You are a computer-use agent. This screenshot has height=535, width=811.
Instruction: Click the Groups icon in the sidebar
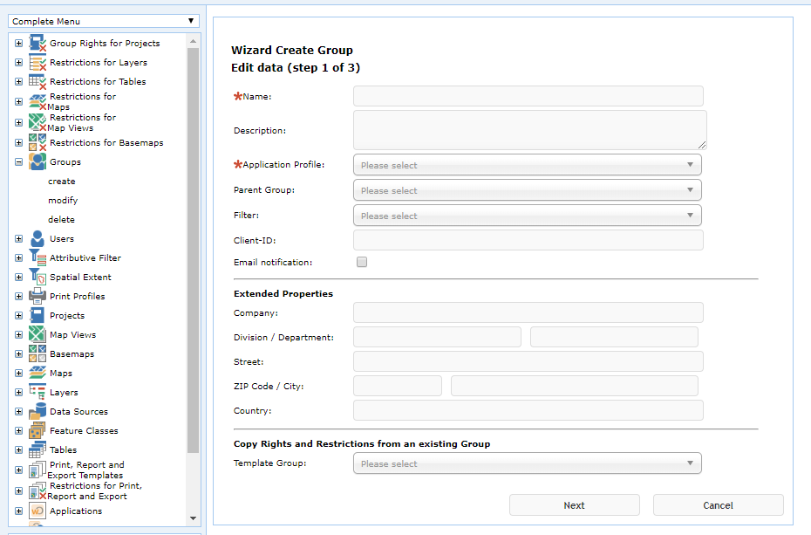(x=36, y=161)
